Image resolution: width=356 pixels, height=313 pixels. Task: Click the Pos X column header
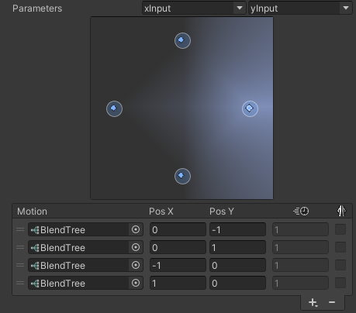[x=161, y=212]
